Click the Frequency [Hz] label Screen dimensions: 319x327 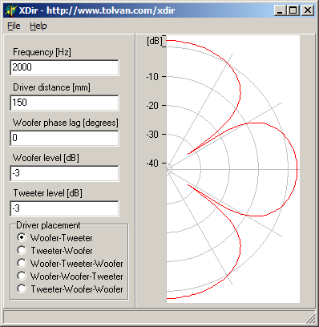pyautogui.click(x=42, y=52)
